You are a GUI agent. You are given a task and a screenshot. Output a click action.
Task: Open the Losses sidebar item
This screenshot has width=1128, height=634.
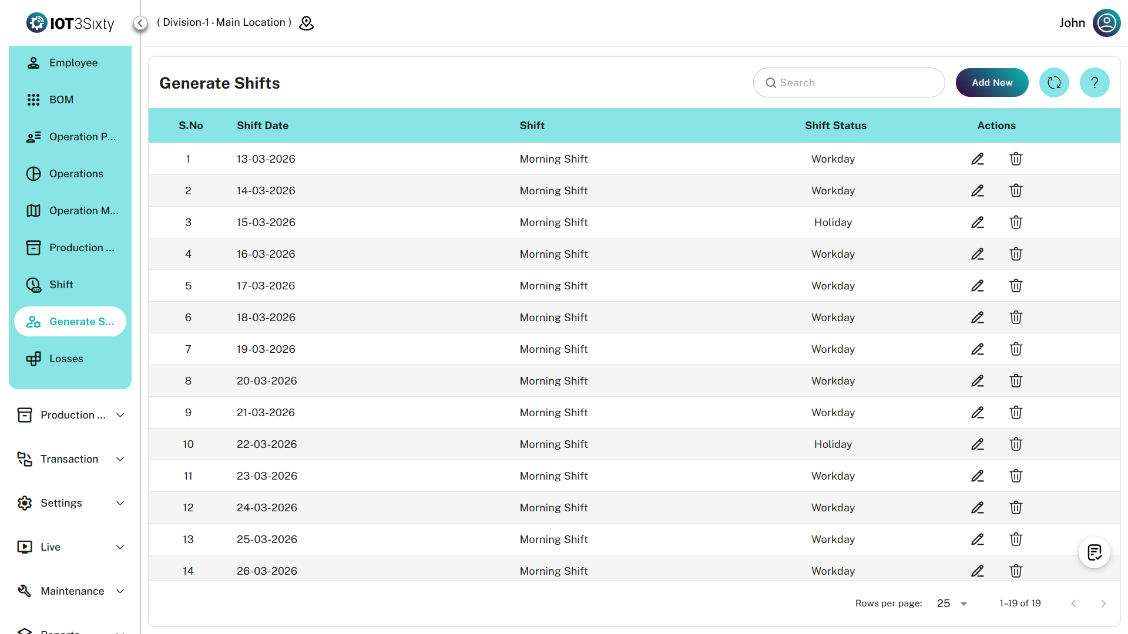pyautogui.click(x=66, y=359)
